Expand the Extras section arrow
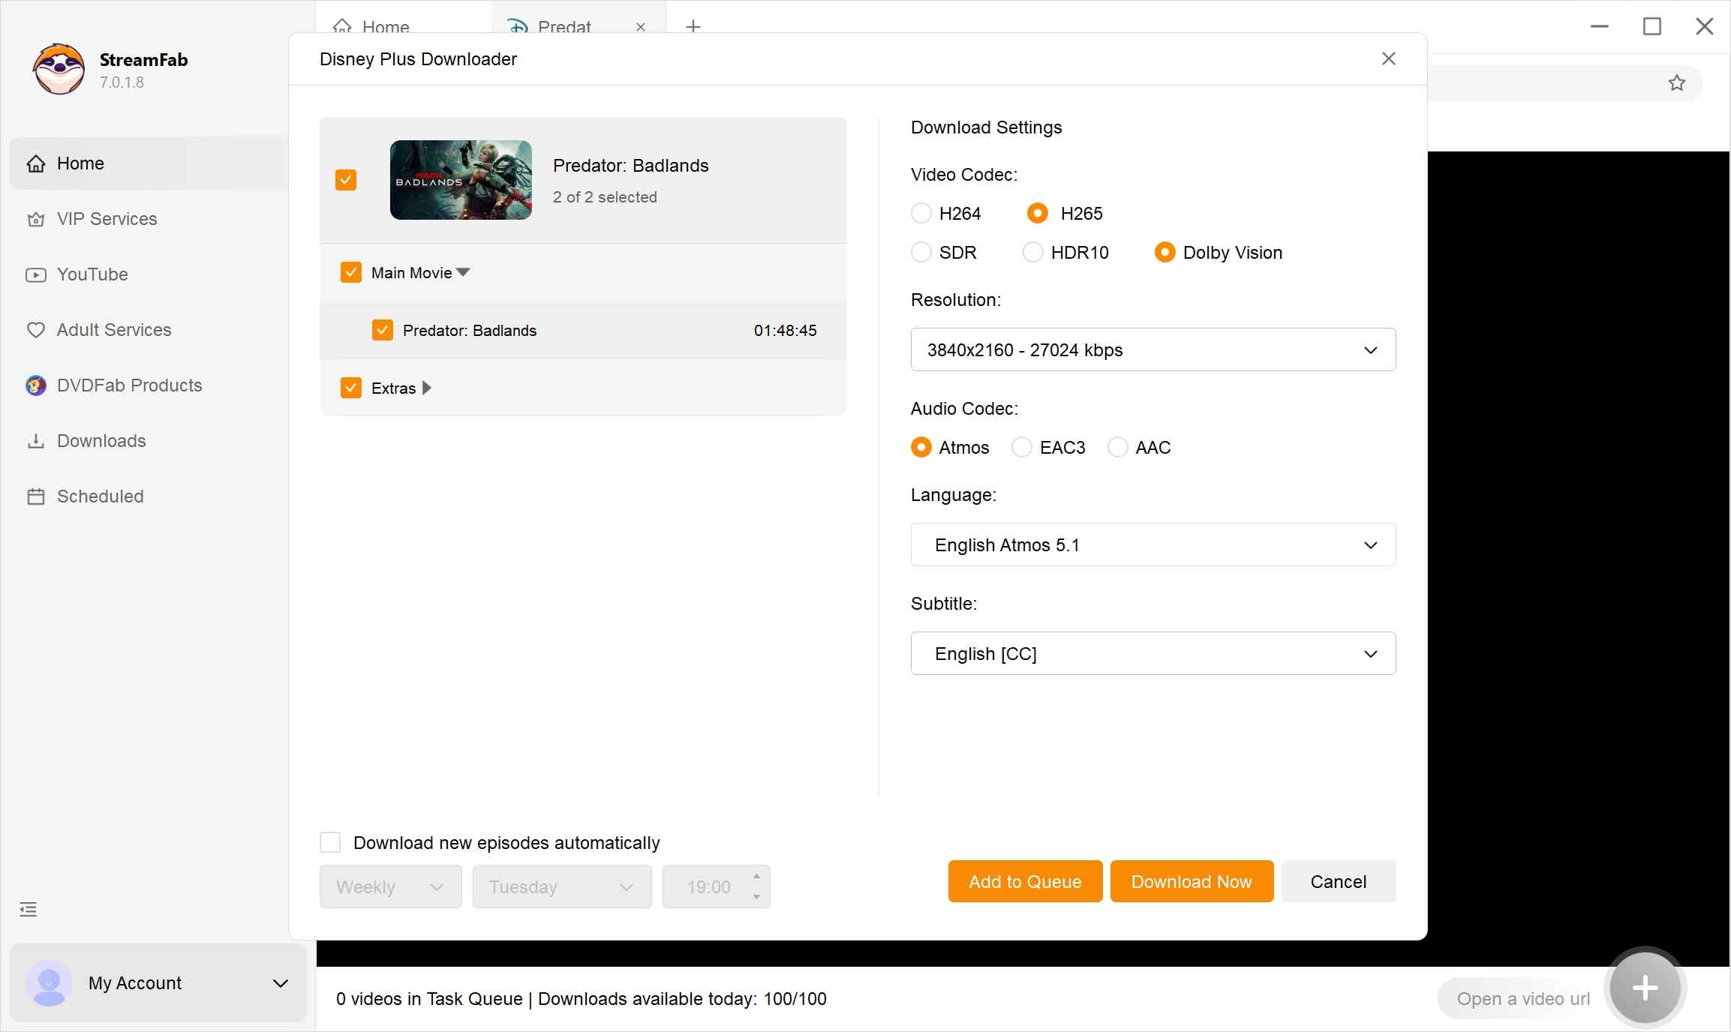This screenshot has height=1032, width=1731. [426, 388]
